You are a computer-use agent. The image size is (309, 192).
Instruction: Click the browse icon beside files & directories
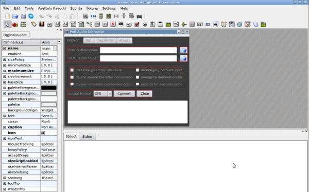183,50
